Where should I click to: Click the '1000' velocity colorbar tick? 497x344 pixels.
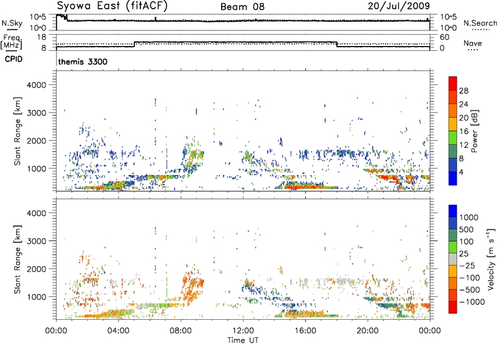click(469, 217)
